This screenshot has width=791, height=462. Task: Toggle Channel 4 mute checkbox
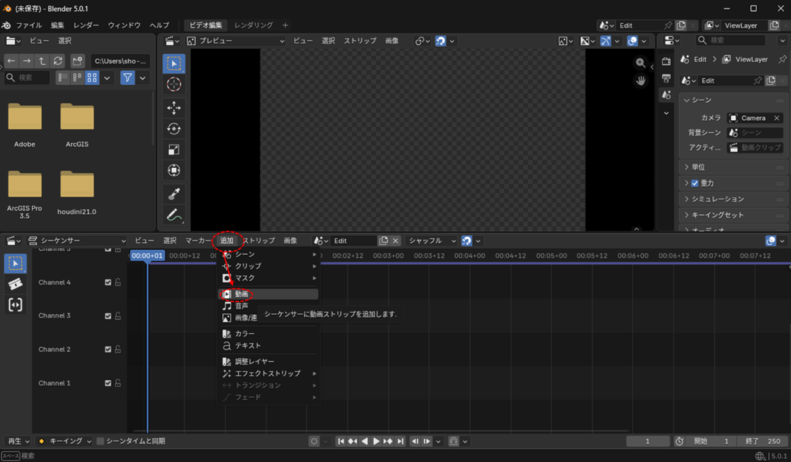pos(108,283)
